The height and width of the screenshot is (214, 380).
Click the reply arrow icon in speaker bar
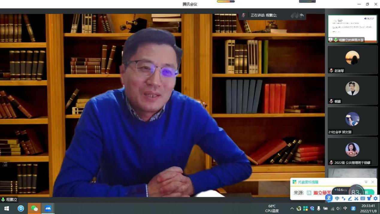click(302, 15)
